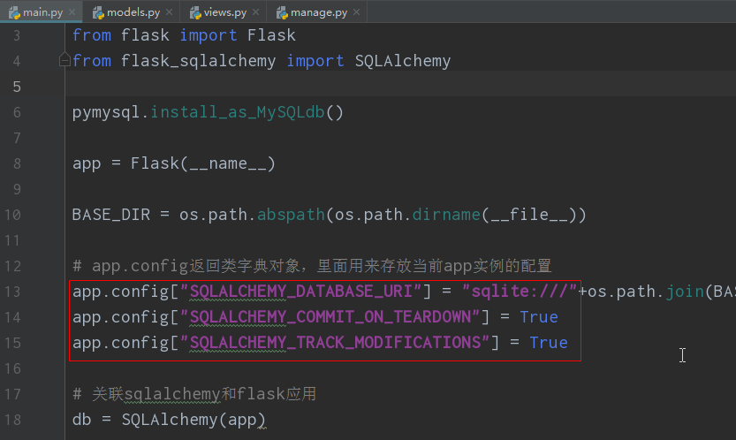Screen dimensions: 736x440
Task: Click the 'join' call on line 13
Action: pyautogui.click(x=685, y=292)
